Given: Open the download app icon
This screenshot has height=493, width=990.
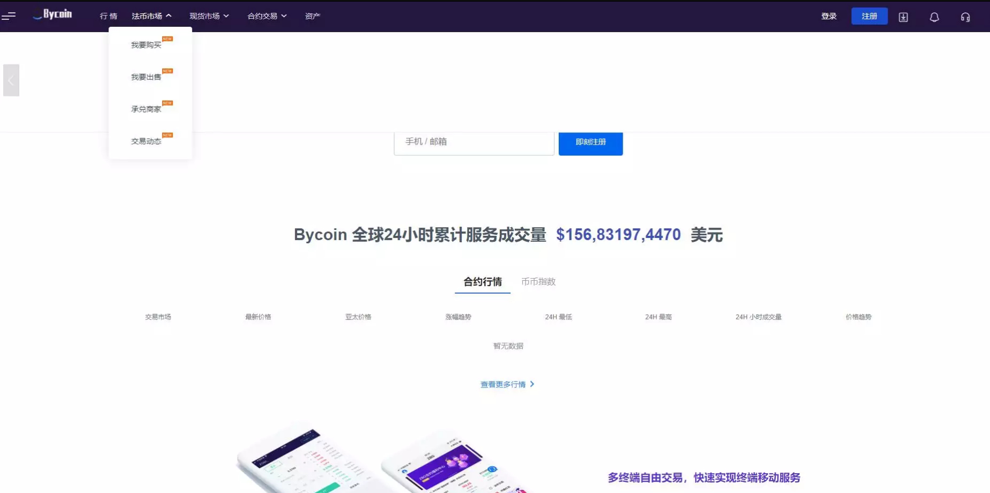Looking at the screenshot, I should click(x=903, y=17).
